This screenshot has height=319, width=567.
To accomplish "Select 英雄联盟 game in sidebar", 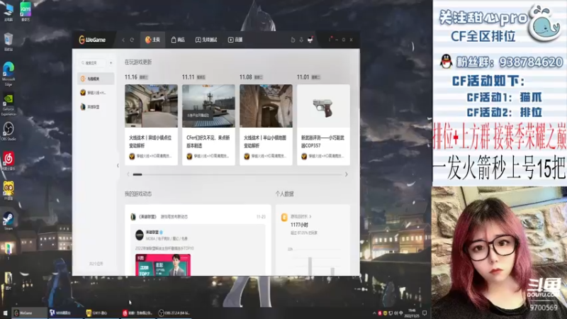I will [x=96, y=107].
